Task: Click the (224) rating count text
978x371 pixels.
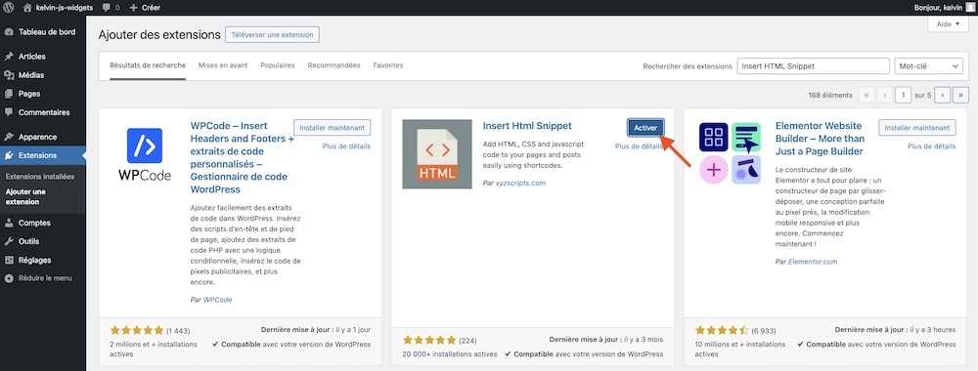Action: coord(467,341)
